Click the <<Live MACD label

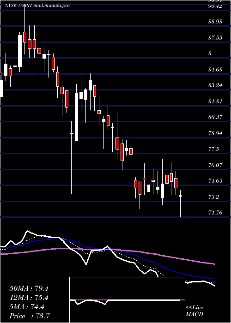[x=195, y=311]
